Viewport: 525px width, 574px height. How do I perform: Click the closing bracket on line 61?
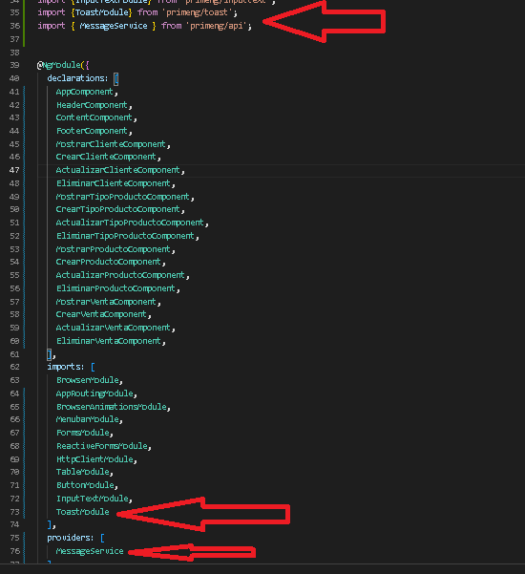click(x=49, y=354)
